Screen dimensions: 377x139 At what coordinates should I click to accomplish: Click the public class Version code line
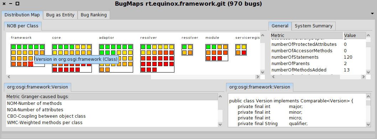pyautogui.click(x=291, y=101)
